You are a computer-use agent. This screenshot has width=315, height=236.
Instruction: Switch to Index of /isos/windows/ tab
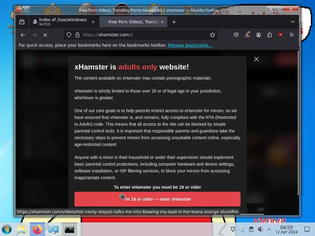[x=63, y=22]
